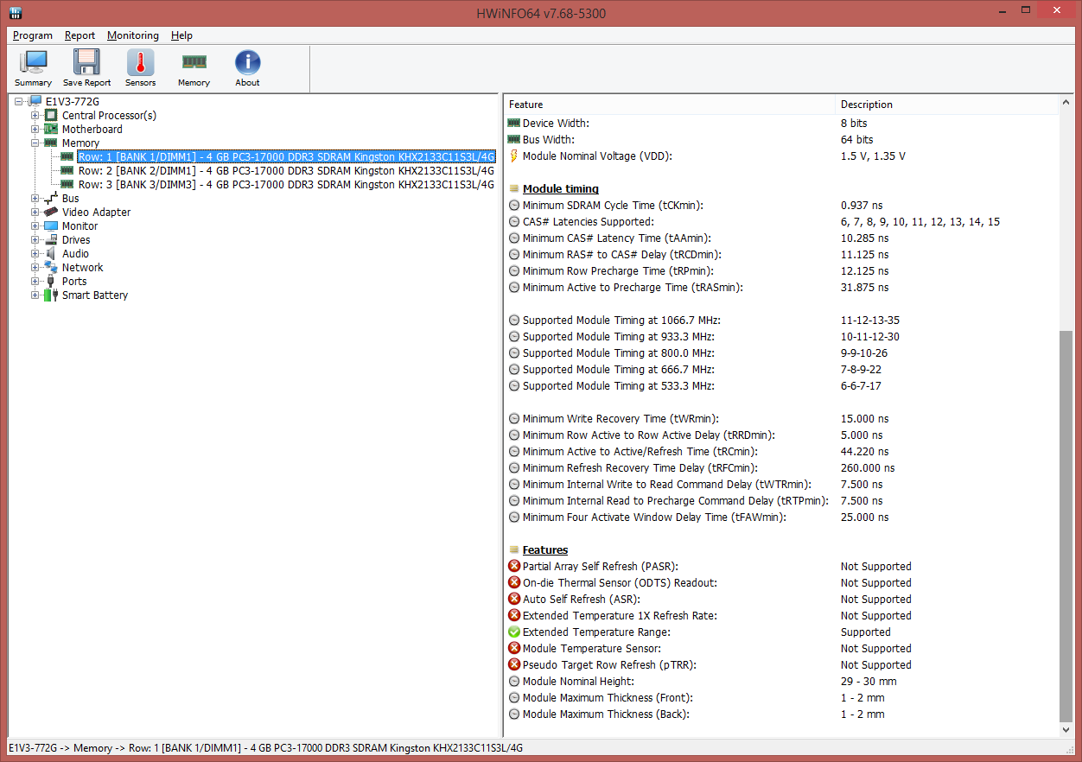Screen dimensions: 1082x762
Task: Click the Video Adapter card icon
Action: [51, 213]
